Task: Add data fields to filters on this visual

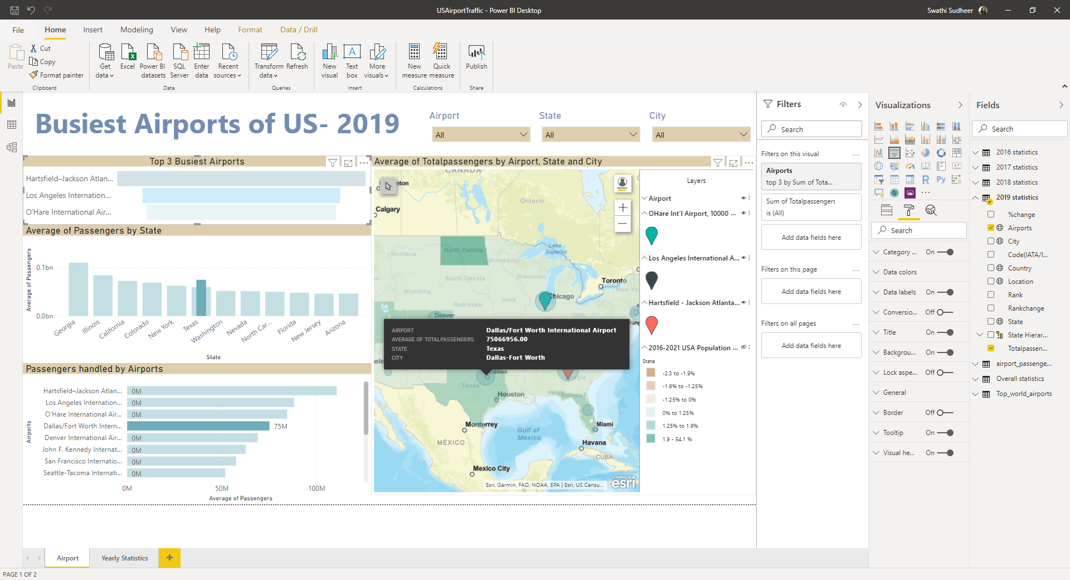Action: 811,238
